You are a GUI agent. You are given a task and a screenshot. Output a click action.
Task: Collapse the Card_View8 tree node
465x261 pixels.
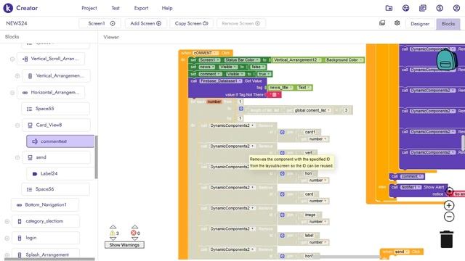point(17,125)
